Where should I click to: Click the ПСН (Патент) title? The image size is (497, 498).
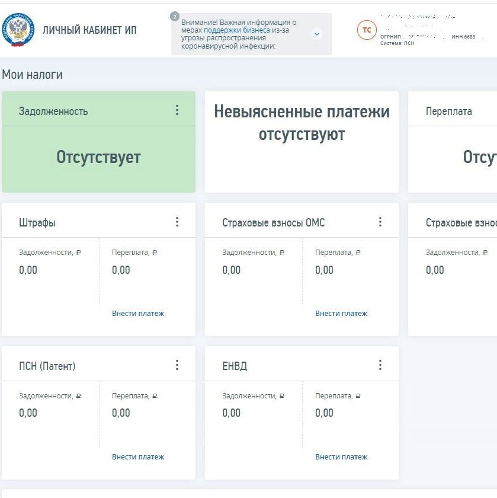(47, 366)
